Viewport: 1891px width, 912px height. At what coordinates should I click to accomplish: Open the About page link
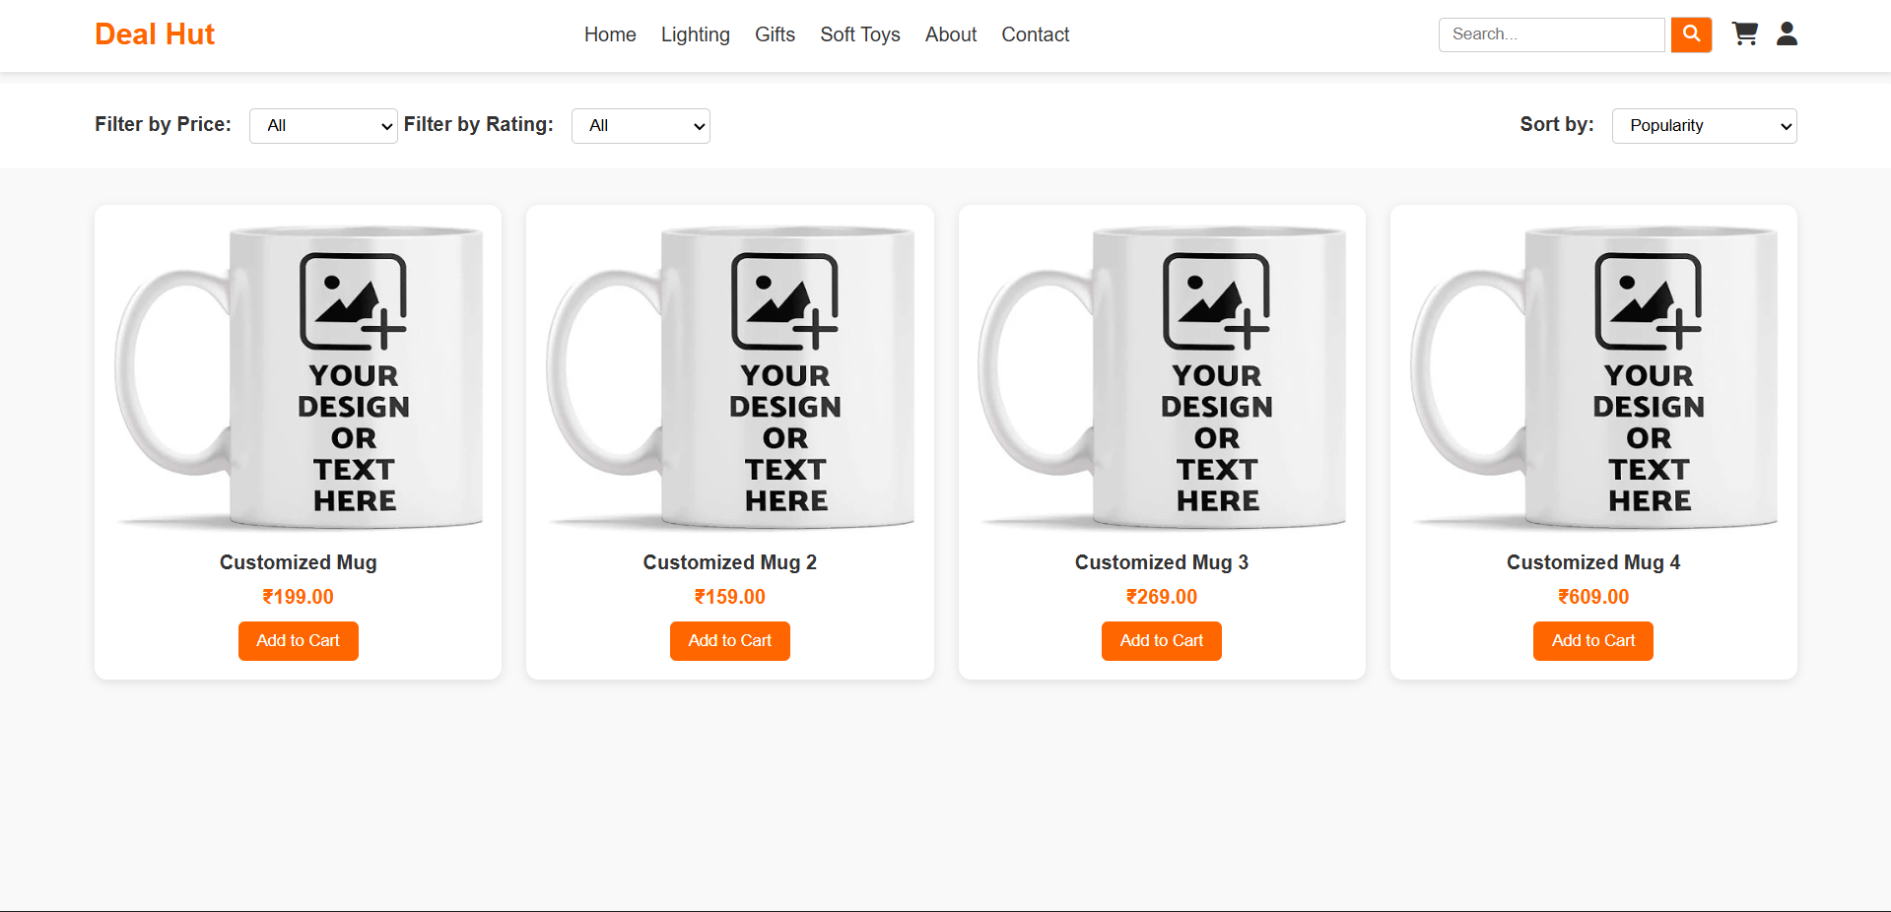click(x=950, y=34)
